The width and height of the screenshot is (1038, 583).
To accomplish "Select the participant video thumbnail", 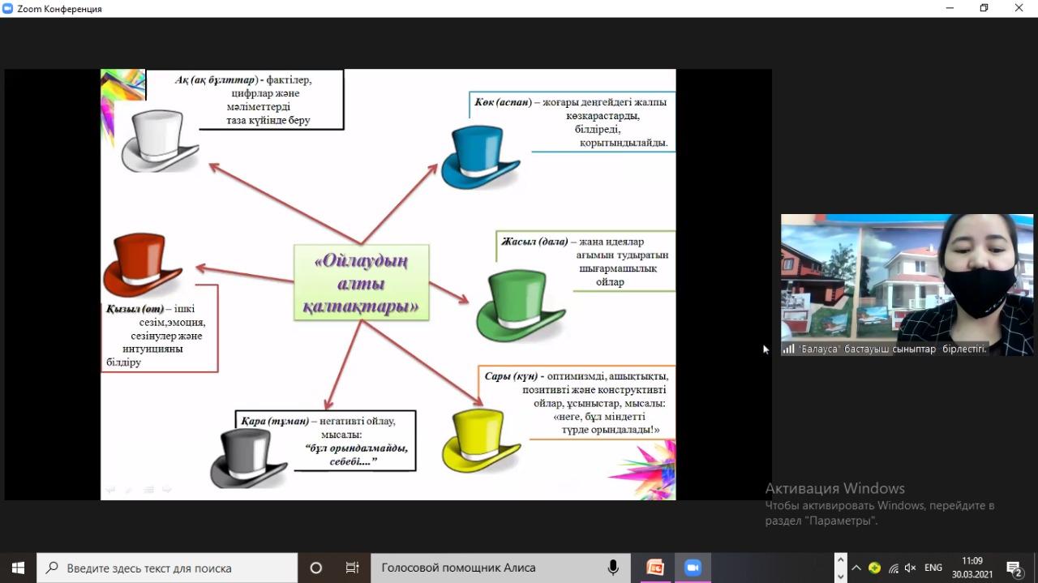I will (x=907, y=284).
